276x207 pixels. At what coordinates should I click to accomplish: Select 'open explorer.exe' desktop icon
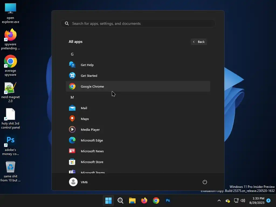pos(11,13)
